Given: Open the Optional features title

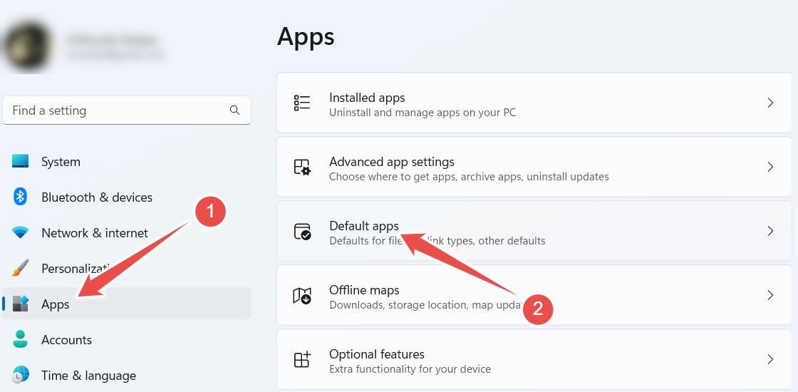Looking at the screenshot, I should click(x=377, y=354).
